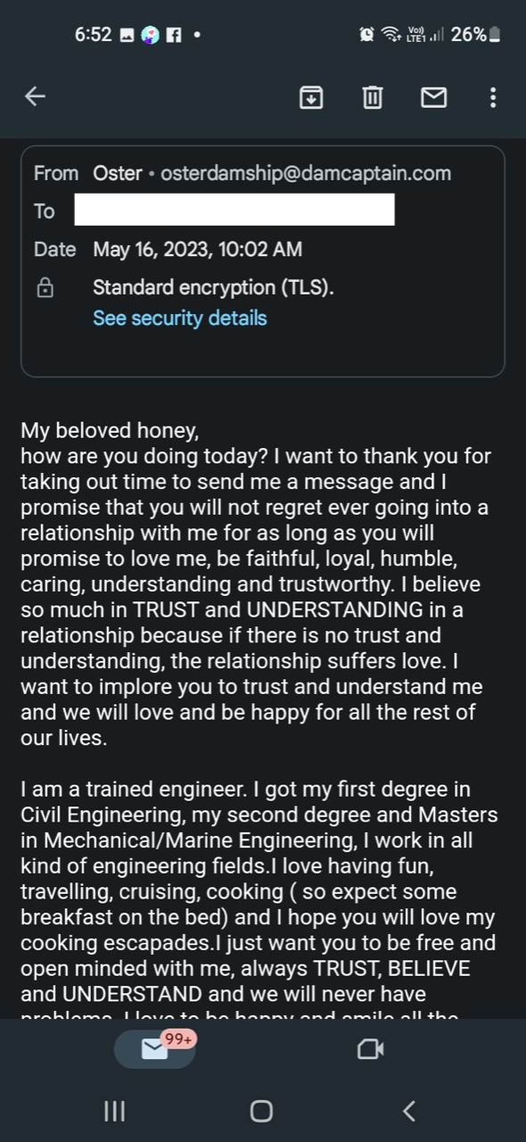Screen dimensions: 526x1142
Task: Tap the lock icon beside Standard encryption
Action: [45, 288]
